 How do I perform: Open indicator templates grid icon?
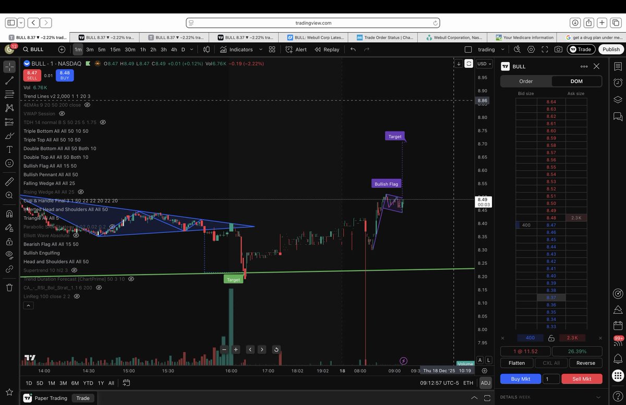coord(272,50)
